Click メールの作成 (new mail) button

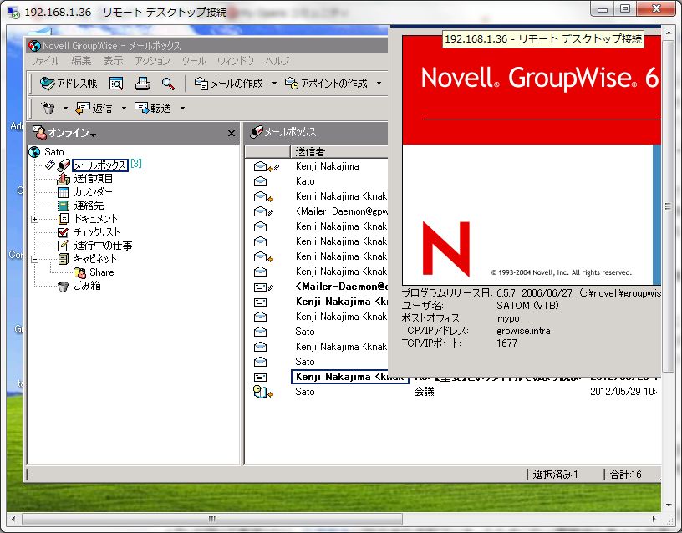pyautogui.click(x=229, y=83)
